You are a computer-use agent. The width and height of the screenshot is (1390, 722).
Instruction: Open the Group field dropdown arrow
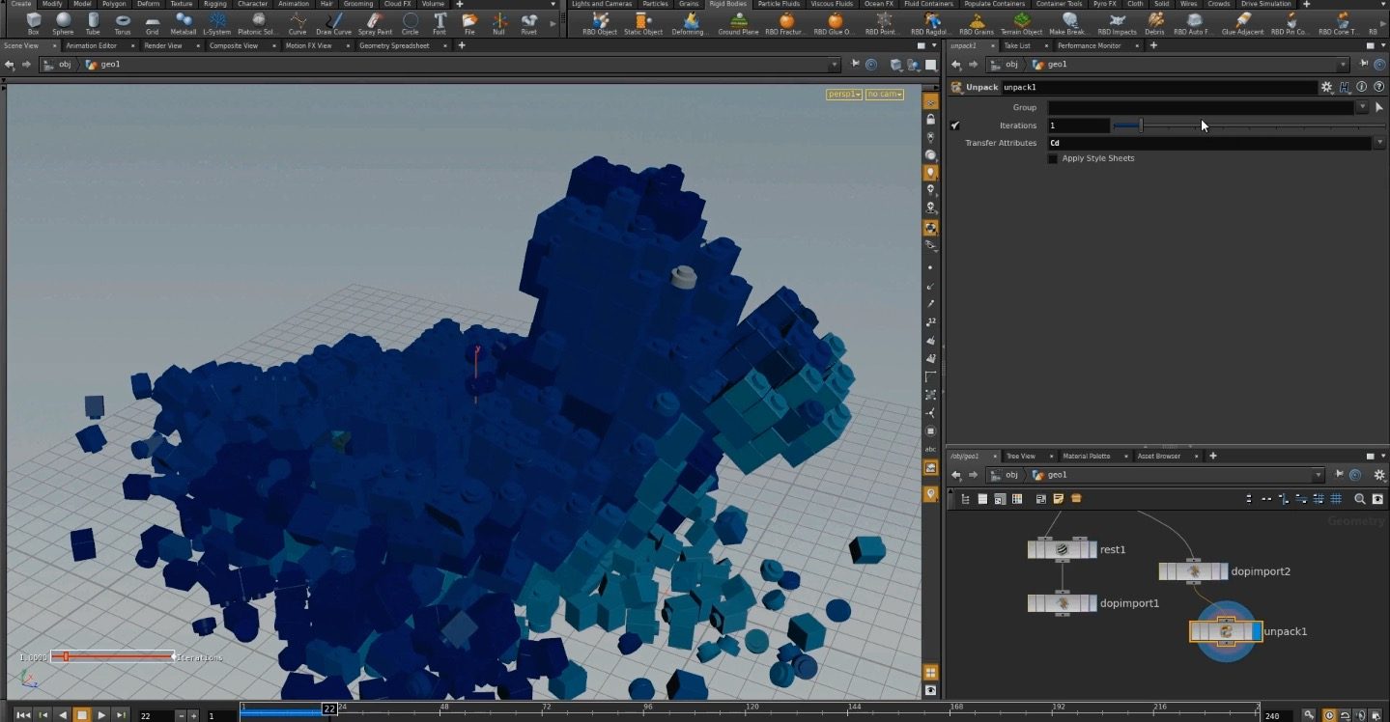coord(1362,107)
